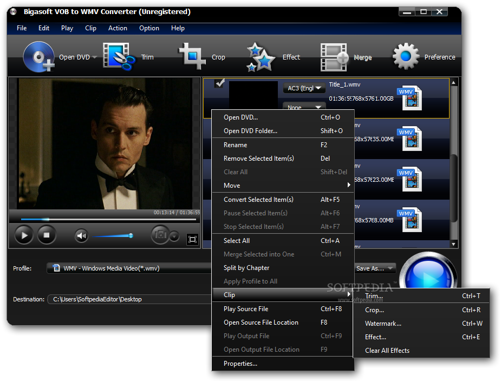This screenshot has width=501, height=382.
Task: Click the WMV file icon of the 23.00MB item
Action: (x=410, y=179)
